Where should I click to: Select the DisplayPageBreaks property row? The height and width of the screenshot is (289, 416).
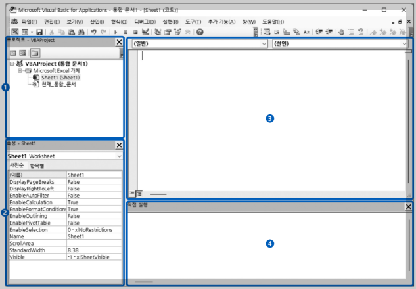(x=65, y=182)
